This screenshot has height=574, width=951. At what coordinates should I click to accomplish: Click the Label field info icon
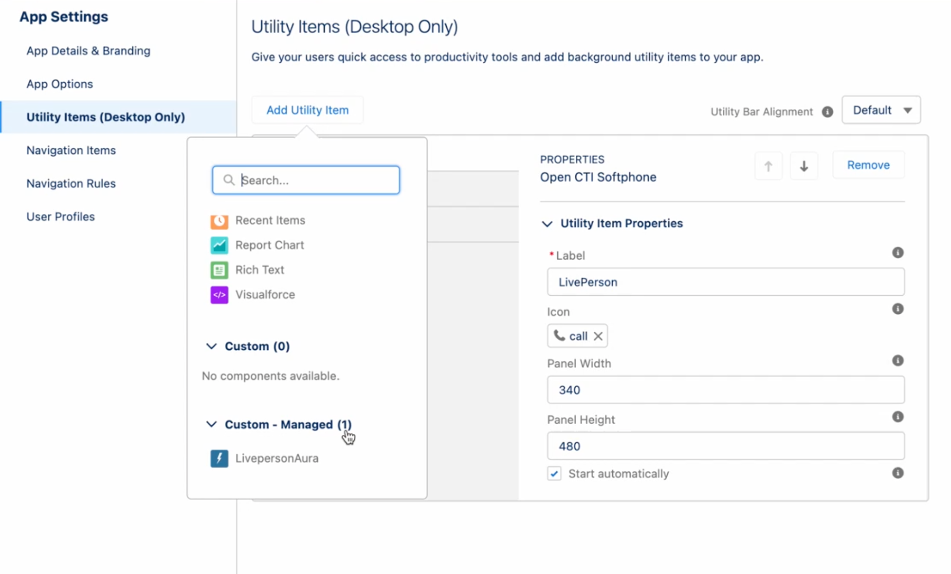[x=897, y=252]
